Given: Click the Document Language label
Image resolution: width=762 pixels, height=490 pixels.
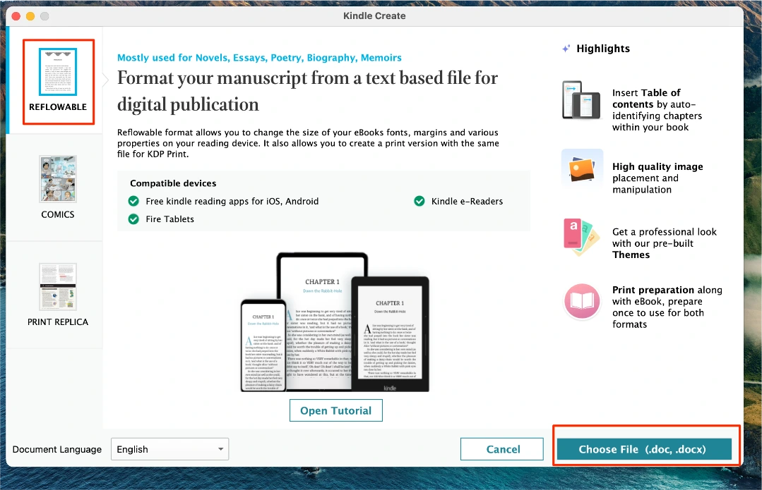Looking at the screenshot, I should point(57,449).
